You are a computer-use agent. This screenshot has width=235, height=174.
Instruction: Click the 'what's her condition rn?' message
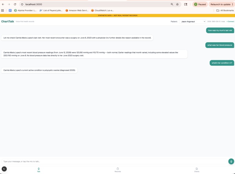[222, 63]
